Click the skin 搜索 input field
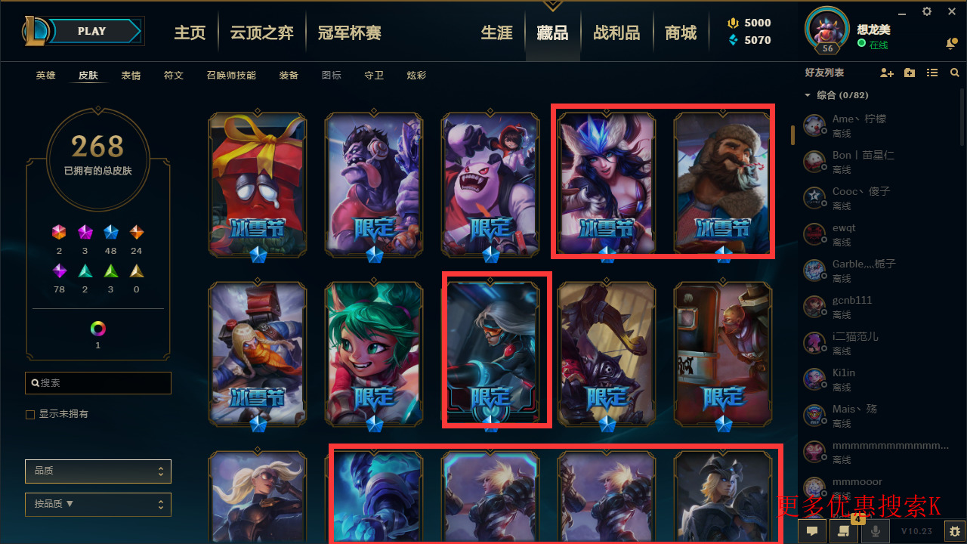The height and width of the screenshot is (544, 967). [98, 383]
